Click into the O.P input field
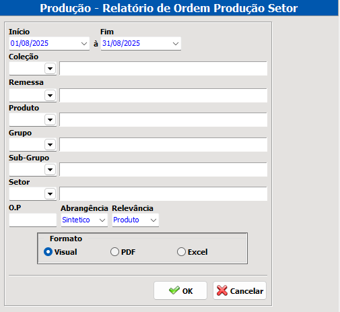This screenshot has width=340, height=312. (x=33, y=220)
